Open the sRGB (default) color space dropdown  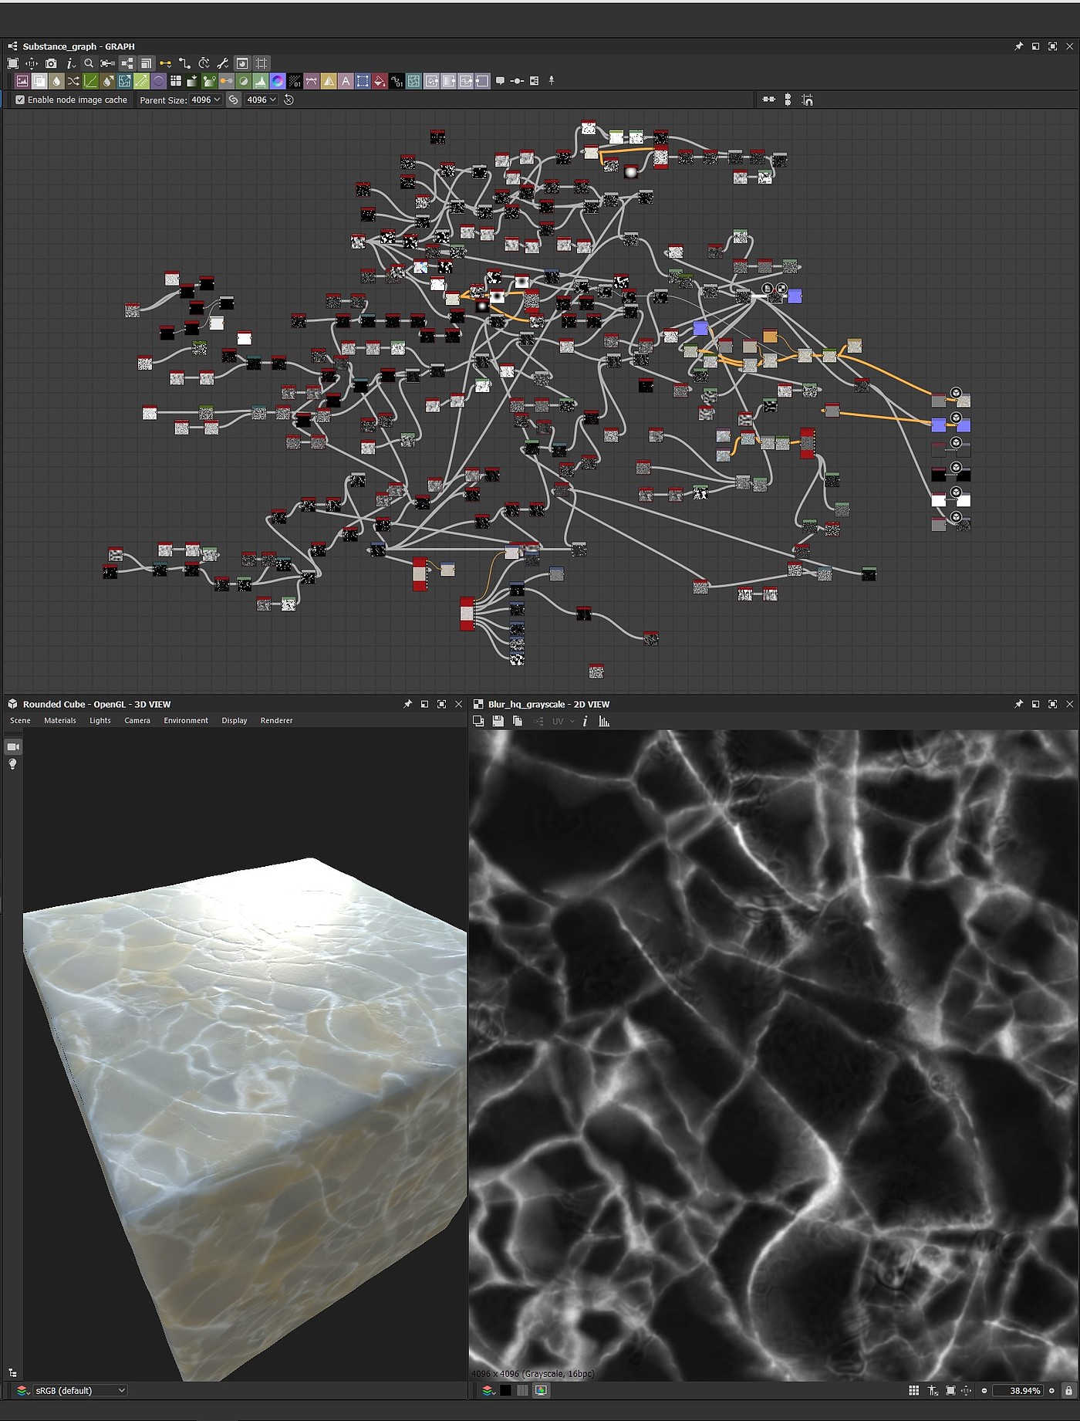click(80, 1390)
